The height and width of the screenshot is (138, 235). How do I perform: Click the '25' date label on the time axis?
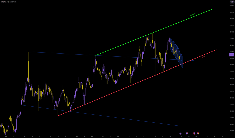pyautogui.click(x=207, y=136)
